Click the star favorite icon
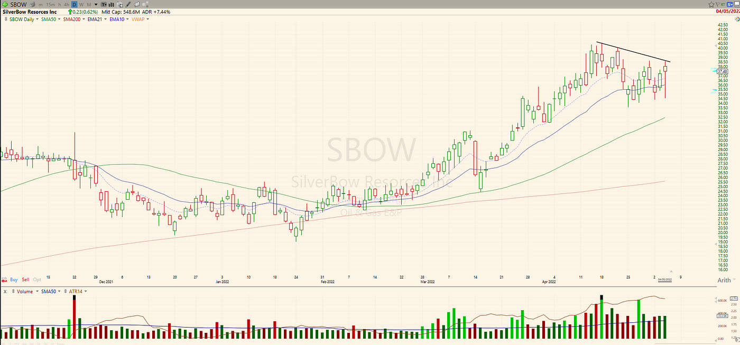Image resolution: width=740 pixels, height=345 pixels. 711,5
